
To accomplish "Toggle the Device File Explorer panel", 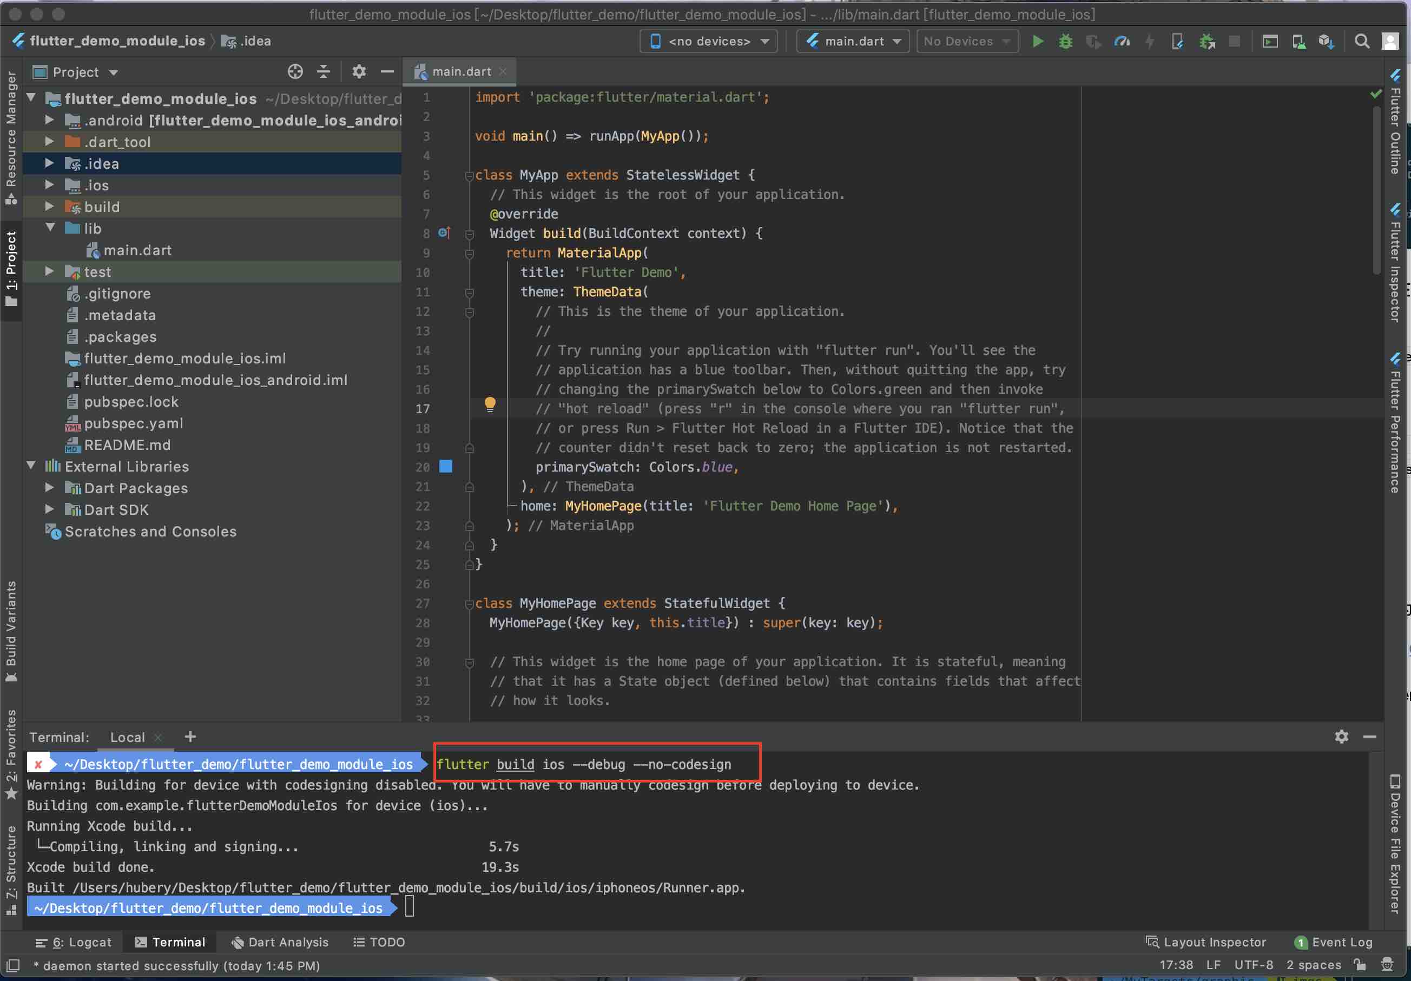I will pos(1395,845).
